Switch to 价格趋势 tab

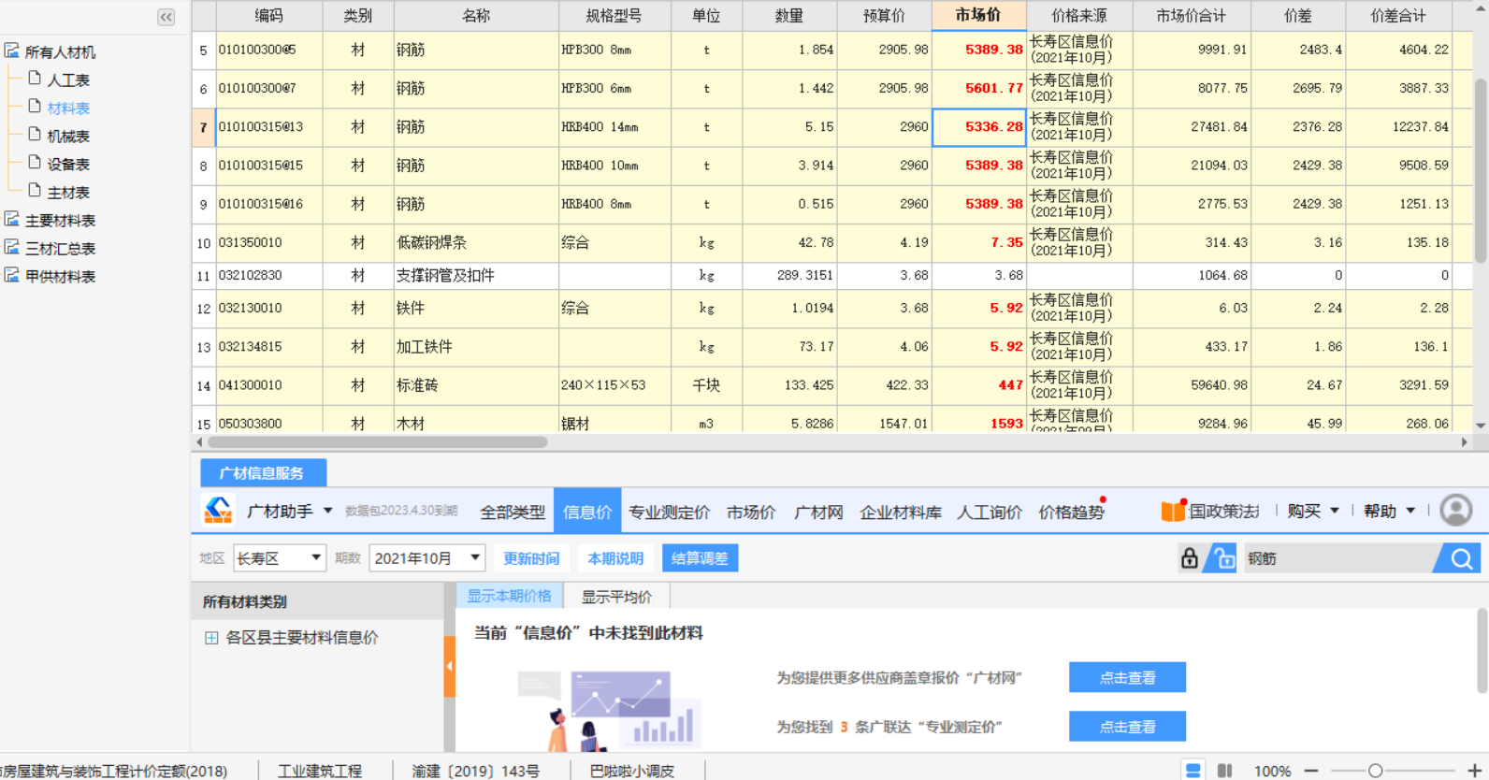1071,512
